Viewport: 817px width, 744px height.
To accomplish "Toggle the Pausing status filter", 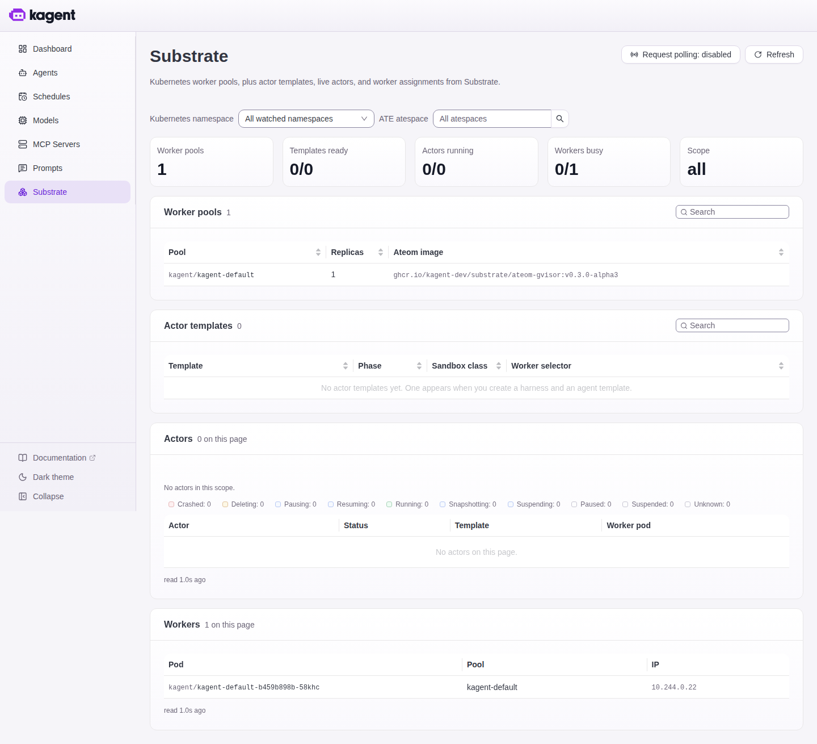I will coord(296,504).
